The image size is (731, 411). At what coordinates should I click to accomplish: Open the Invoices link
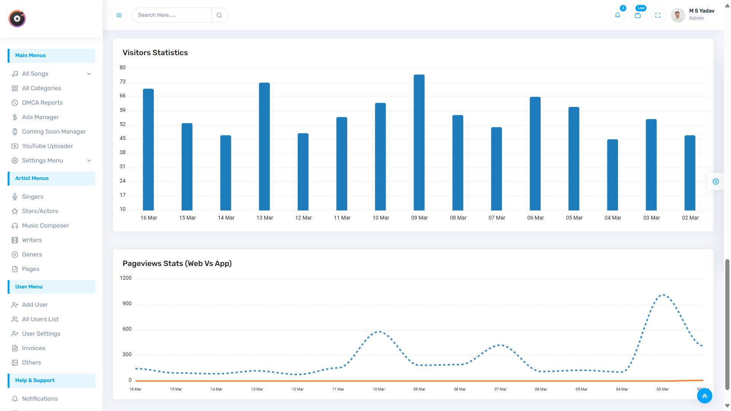point(34,348)
